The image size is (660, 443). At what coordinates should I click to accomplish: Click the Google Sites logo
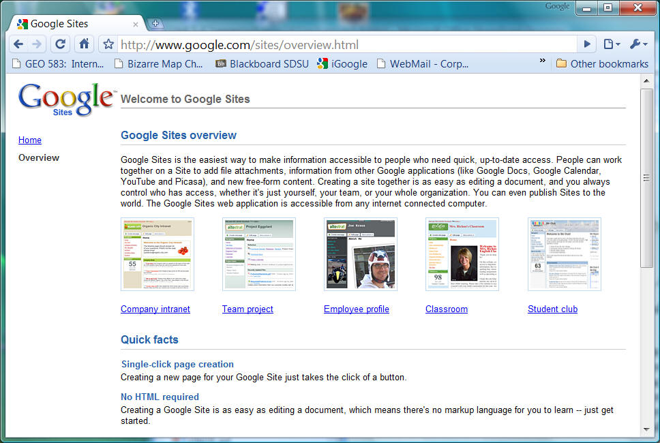click(x=66, y=100)
